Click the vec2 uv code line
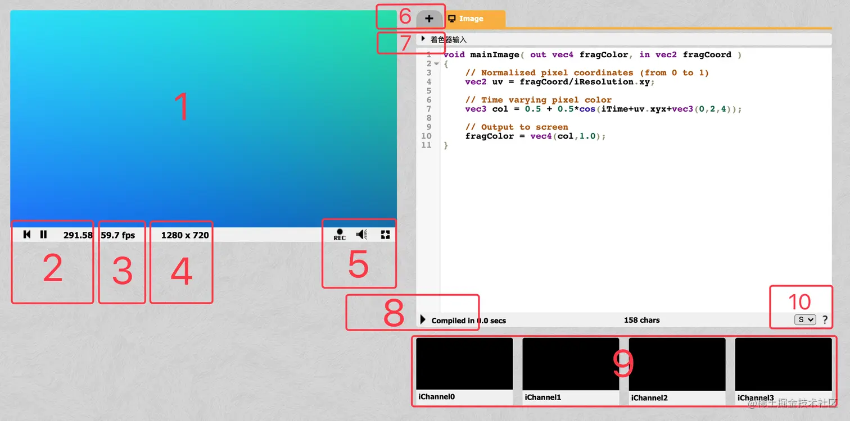The image size is (850, 421). tap(560, 82)
